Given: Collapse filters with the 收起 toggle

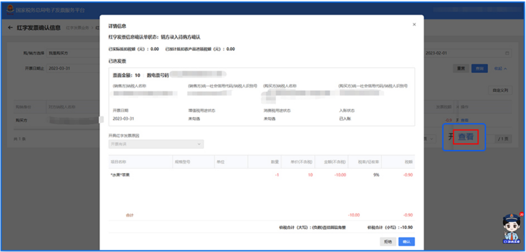Looking at the screenshot, I should (x=500, y=68).
